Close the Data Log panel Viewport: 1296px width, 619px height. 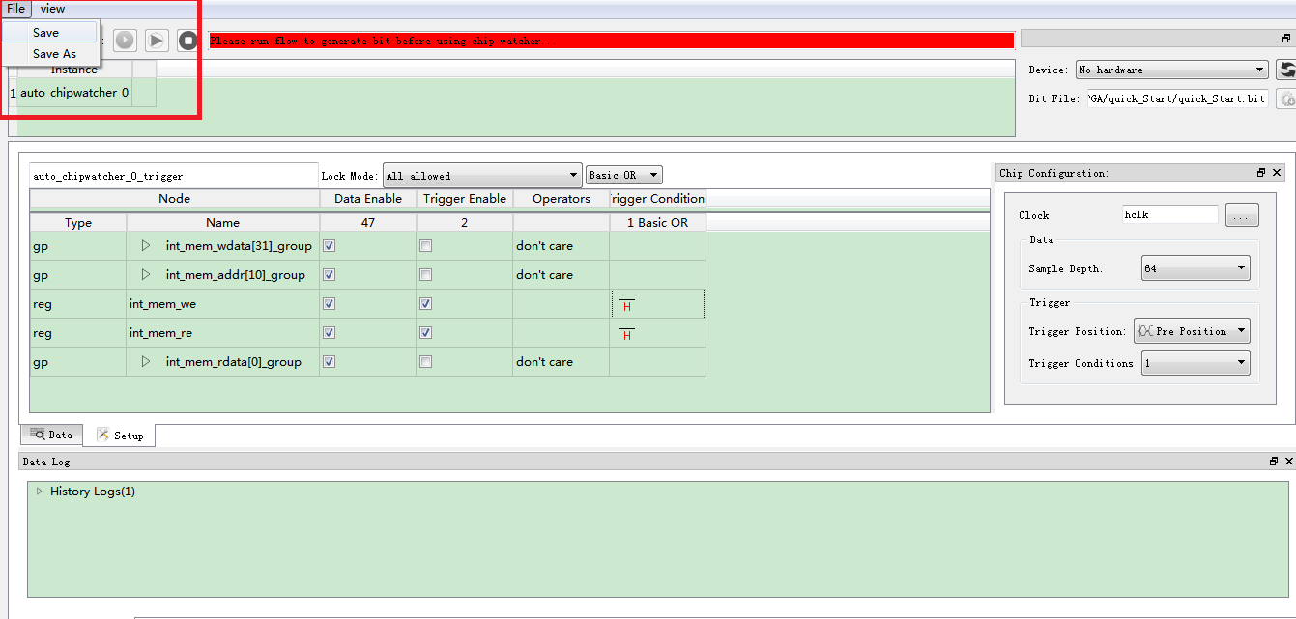pyautogui.click(x=1289, y=462)
